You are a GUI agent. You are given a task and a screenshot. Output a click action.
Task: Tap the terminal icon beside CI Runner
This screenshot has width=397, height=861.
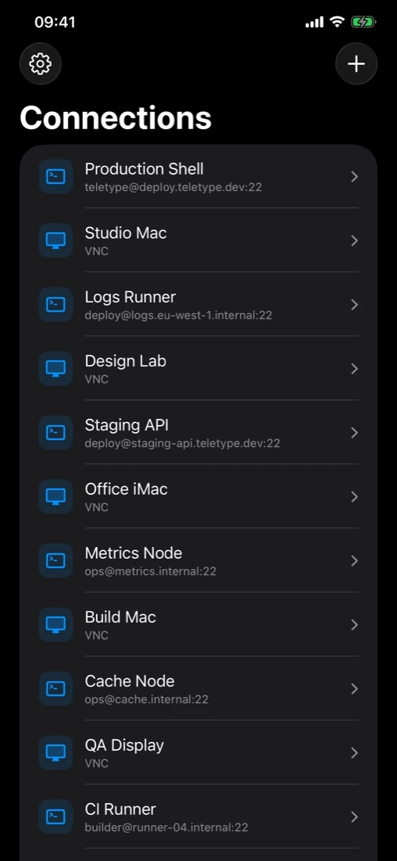56,817
